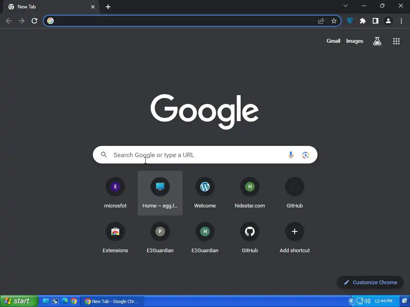Focus the Search Google or type a URL box
Viewport: 410px width, 307px height.
[x=205, y=155]
